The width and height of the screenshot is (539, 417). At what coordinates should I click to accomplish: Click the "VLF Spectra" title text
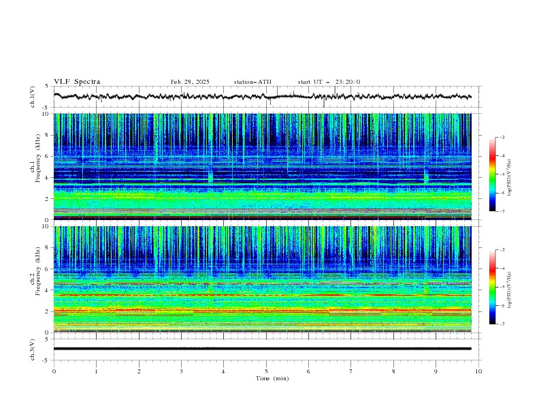click(77, 82)
